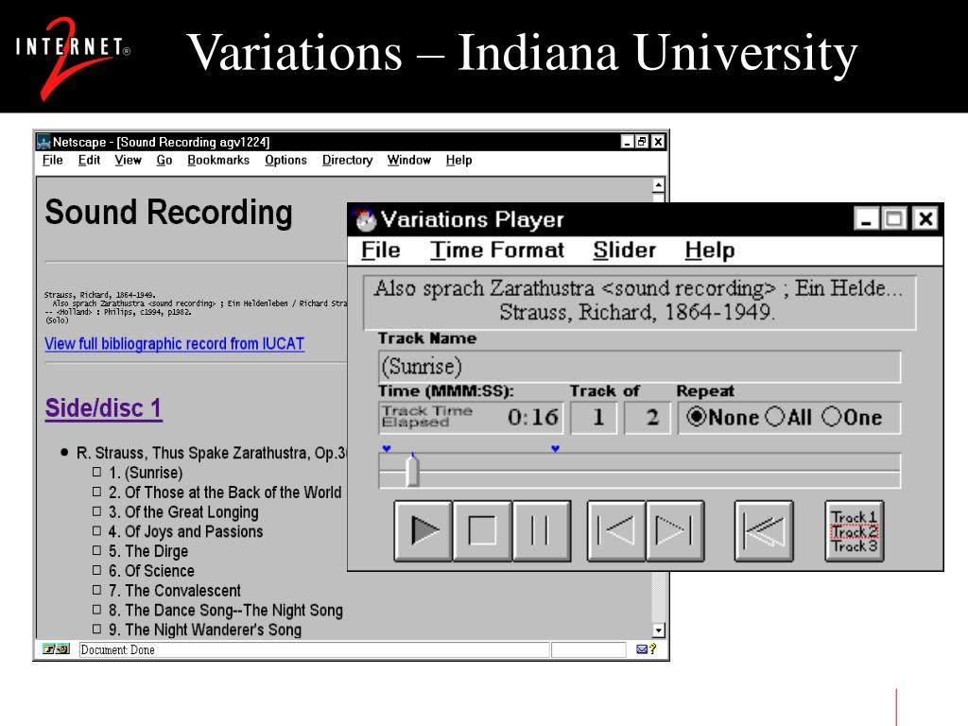Click the current track number box showing 1
This screenshot has height=726, width=968.
(594, 418)
